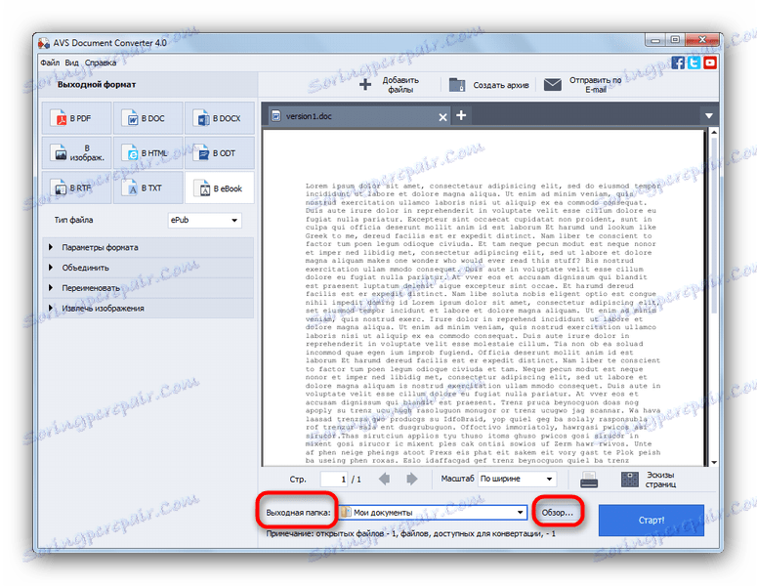Switch to the version1.doc tab

click(x=357, y=116)
